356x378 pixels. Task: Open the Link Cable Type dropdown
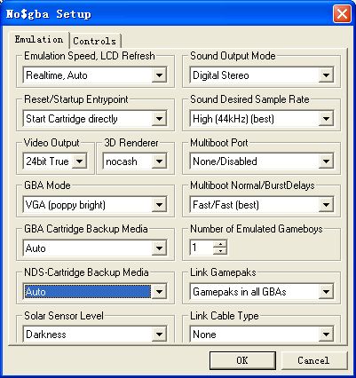tap(326, 335)
